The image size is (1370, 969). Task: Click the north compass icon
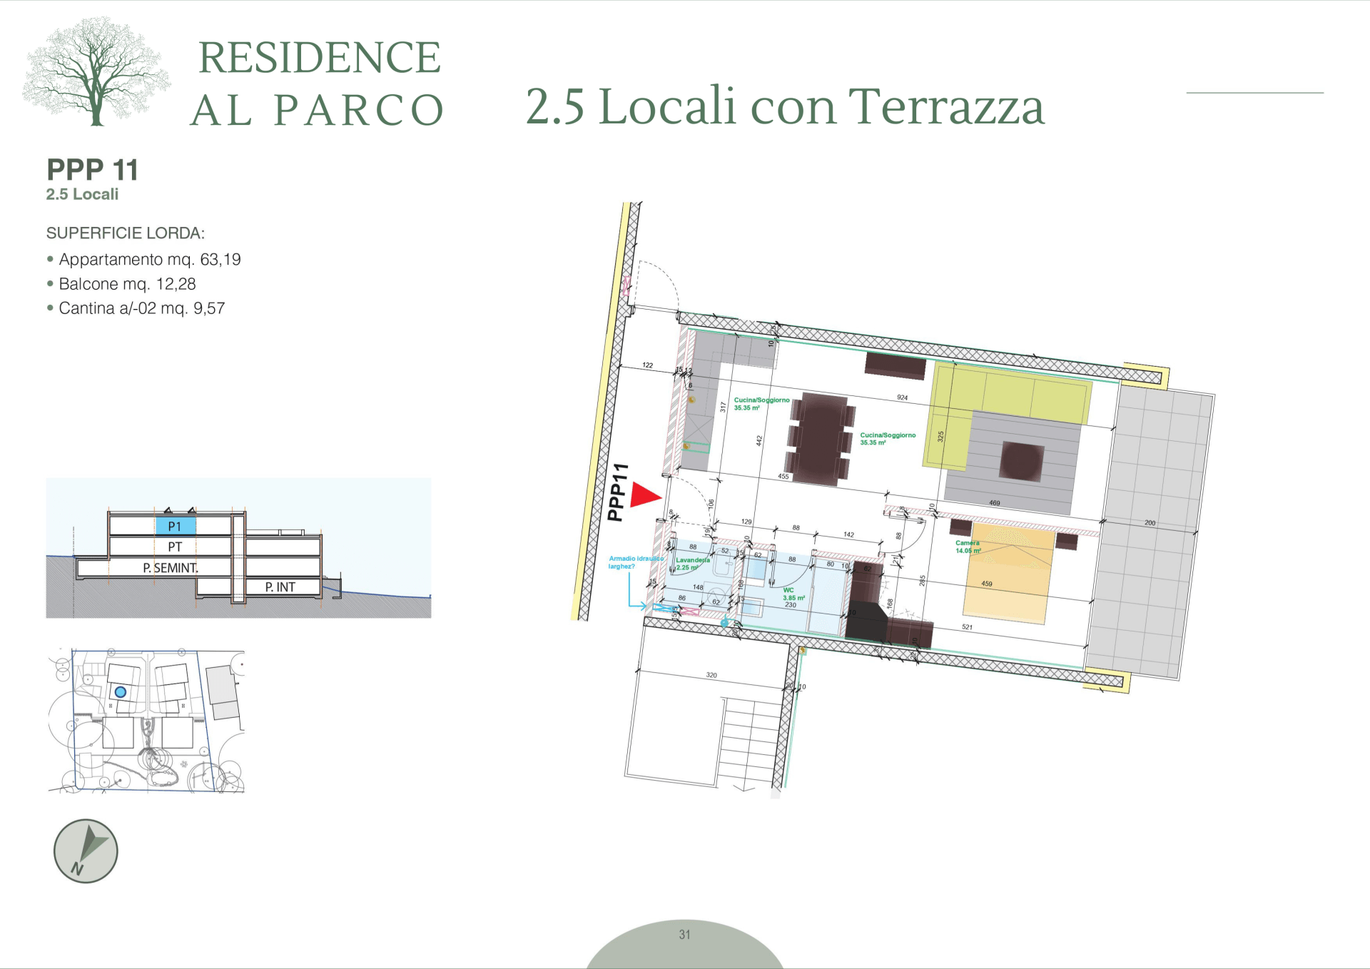(x=86, y=851)
